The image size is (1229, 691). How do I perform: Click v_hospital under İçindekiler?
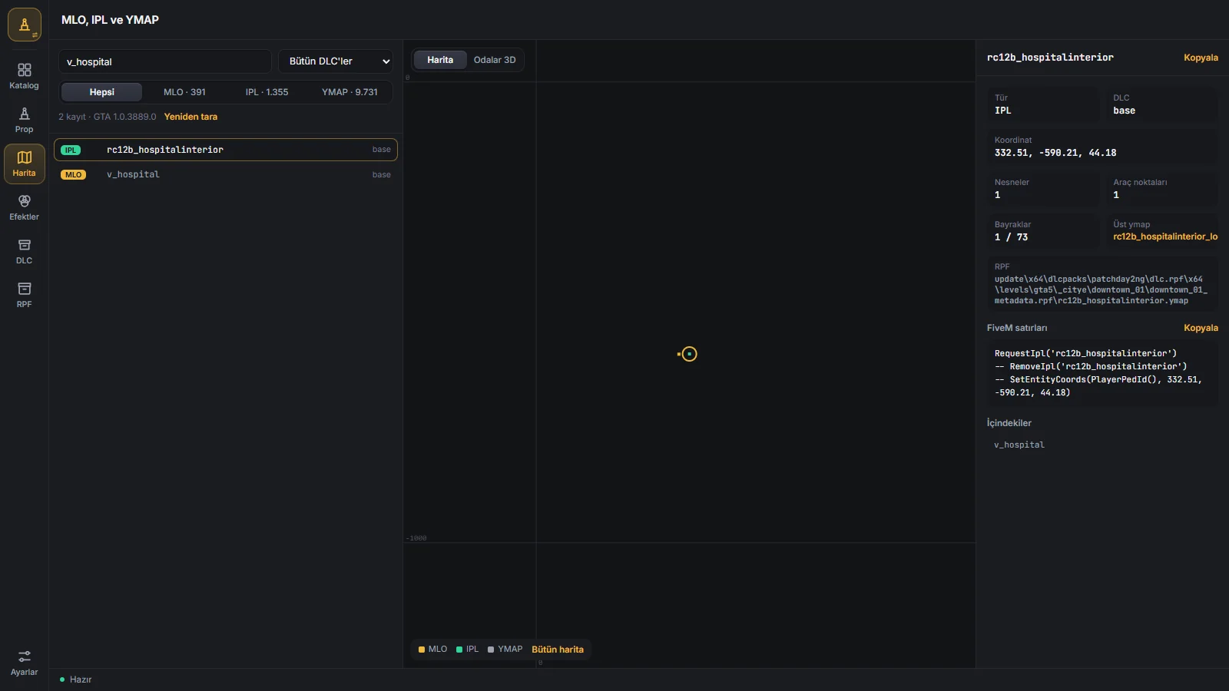pos(1019,445)
